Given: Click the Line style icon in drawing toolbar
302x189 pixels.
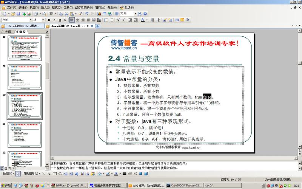Looking at the screenshot, I should pos(125,174).
